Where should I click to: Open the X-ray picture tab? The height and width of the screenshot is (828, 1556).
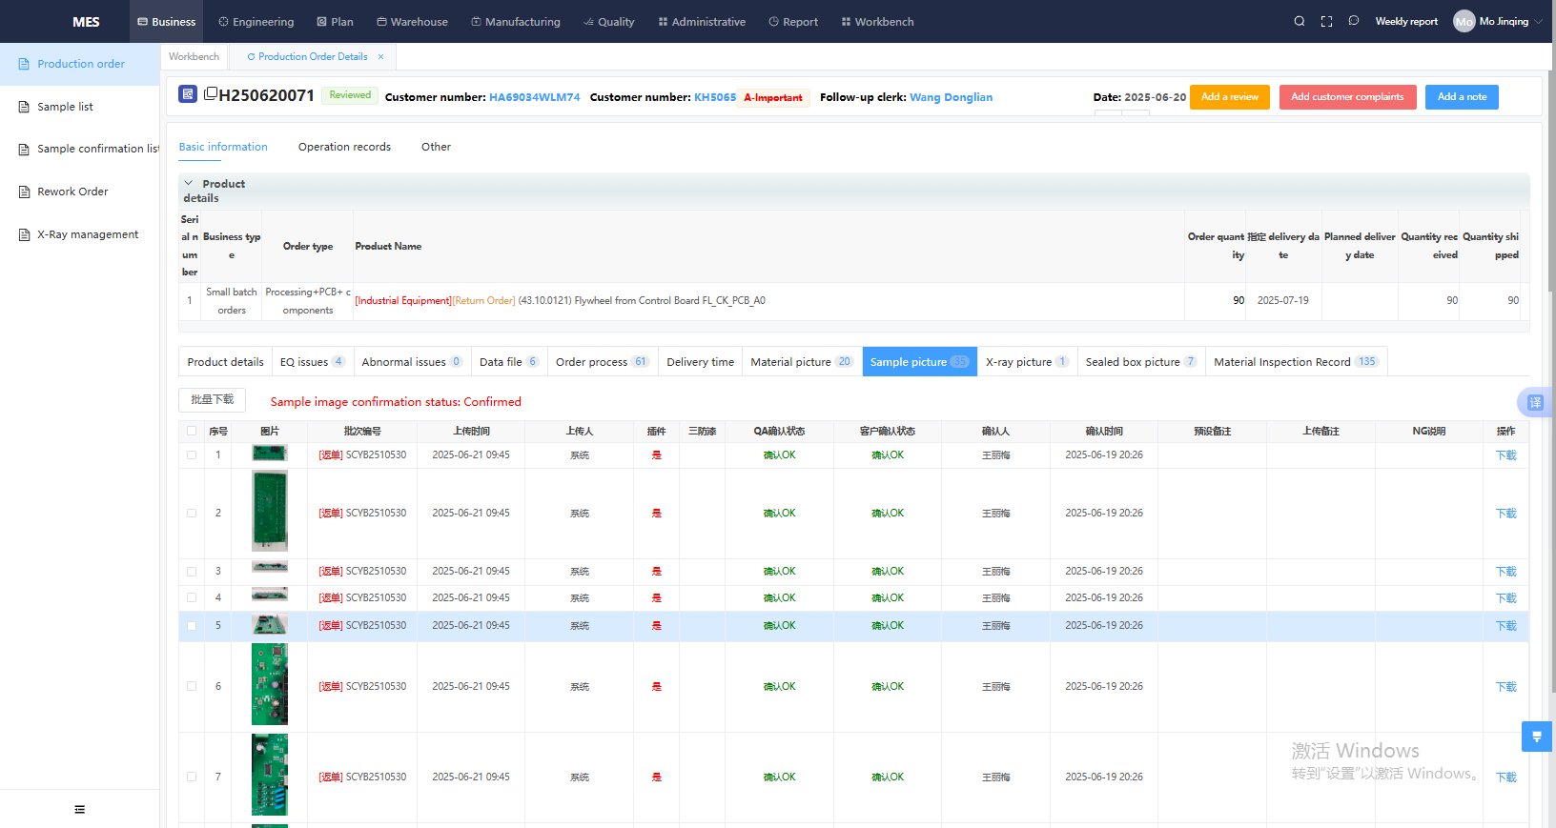click(x=1026, y=362)
